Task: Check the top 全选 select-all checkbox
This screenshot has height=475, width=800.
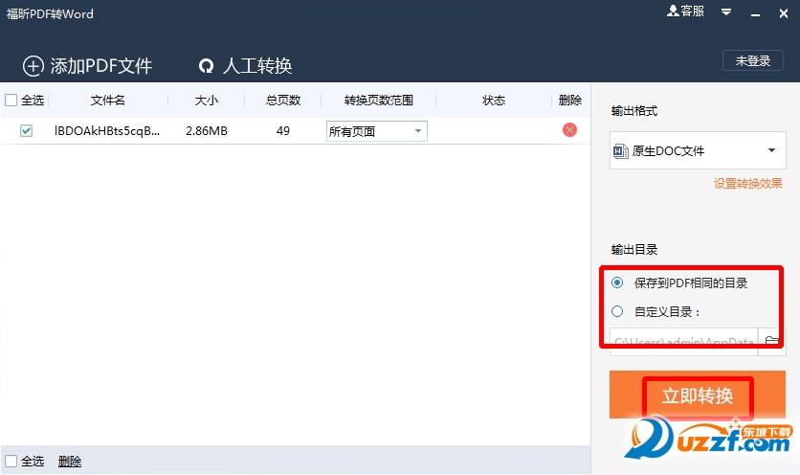Action: click(11, 101)
